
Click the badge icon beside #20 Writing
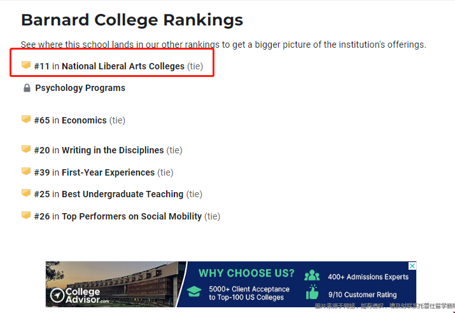26,149
